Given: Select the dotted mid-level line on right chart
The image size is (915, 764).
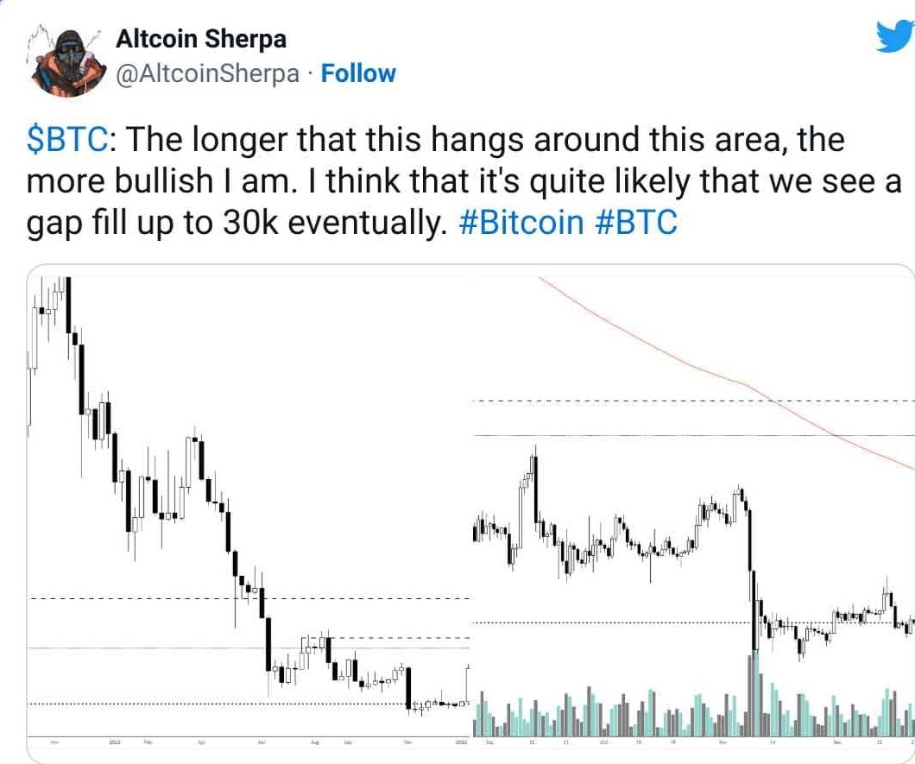Looking at the screenshot, I should pos(604,622).
